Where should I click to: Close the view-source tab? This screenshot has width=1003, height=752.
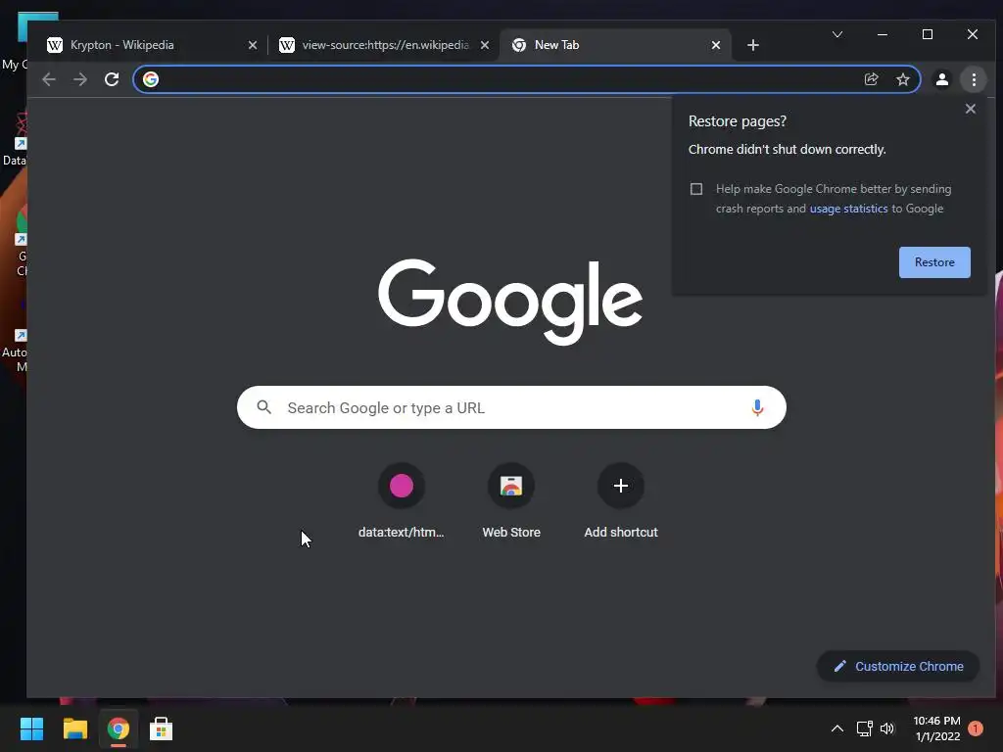tap(484, 45)
